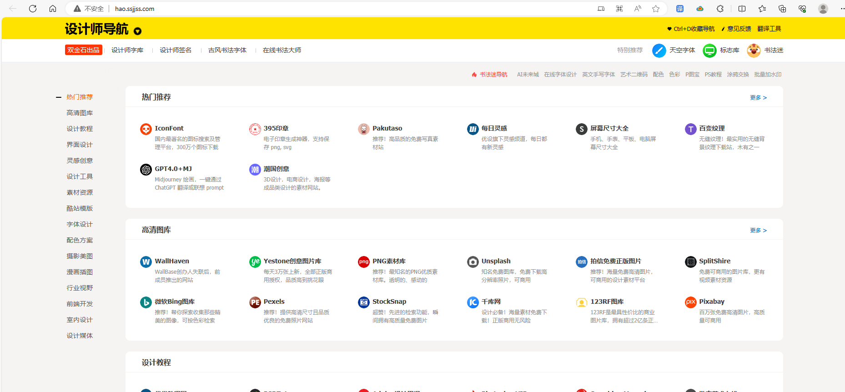The image size is (845, 392).
Task: Open the browser collections icon
Action: point(782,9)
